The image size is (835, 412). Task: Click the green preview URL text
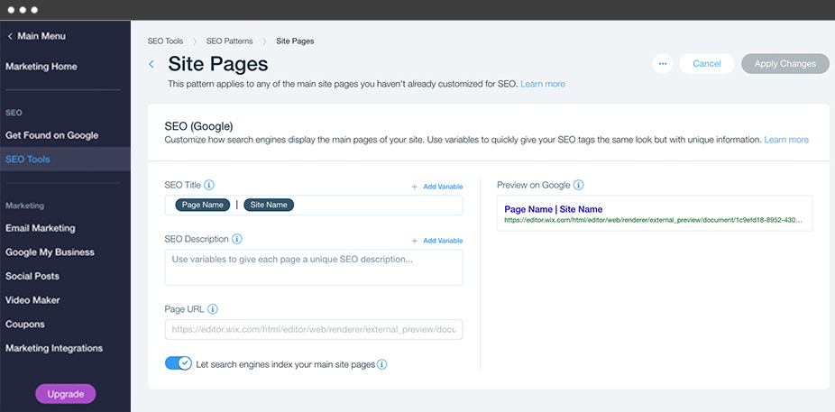[x=654, y=219]
